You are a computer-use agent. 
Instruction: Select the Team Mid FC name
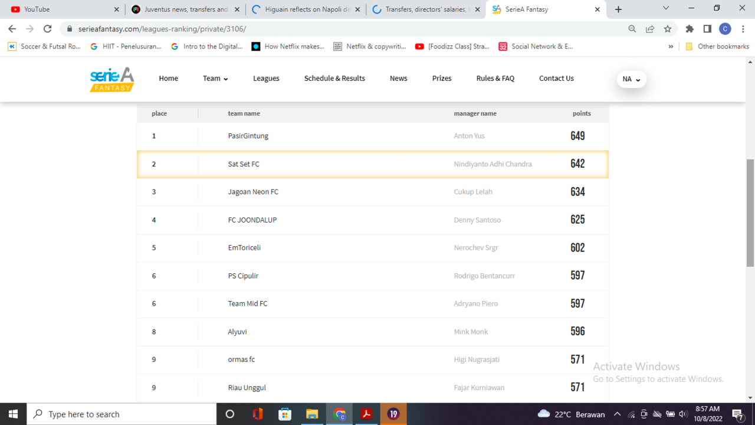pyautogui.click(x=248, y=303)
